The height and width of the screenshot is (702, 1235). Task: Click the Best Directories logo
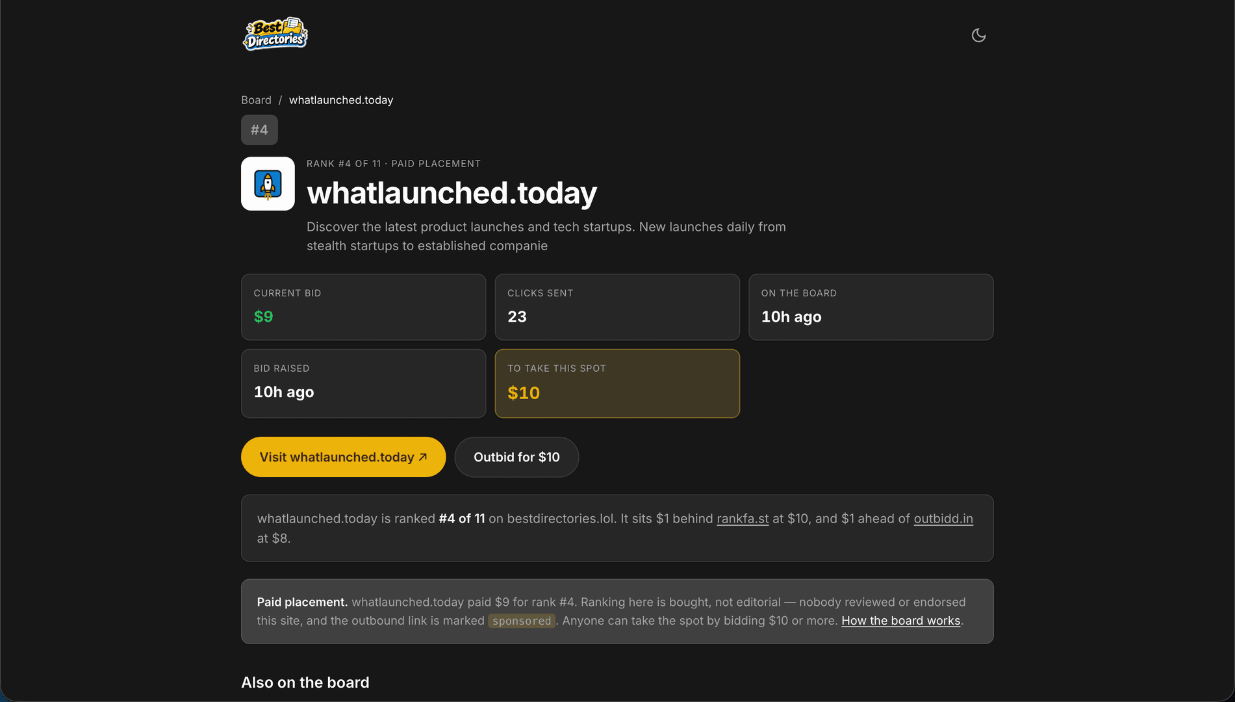point(275,34)
